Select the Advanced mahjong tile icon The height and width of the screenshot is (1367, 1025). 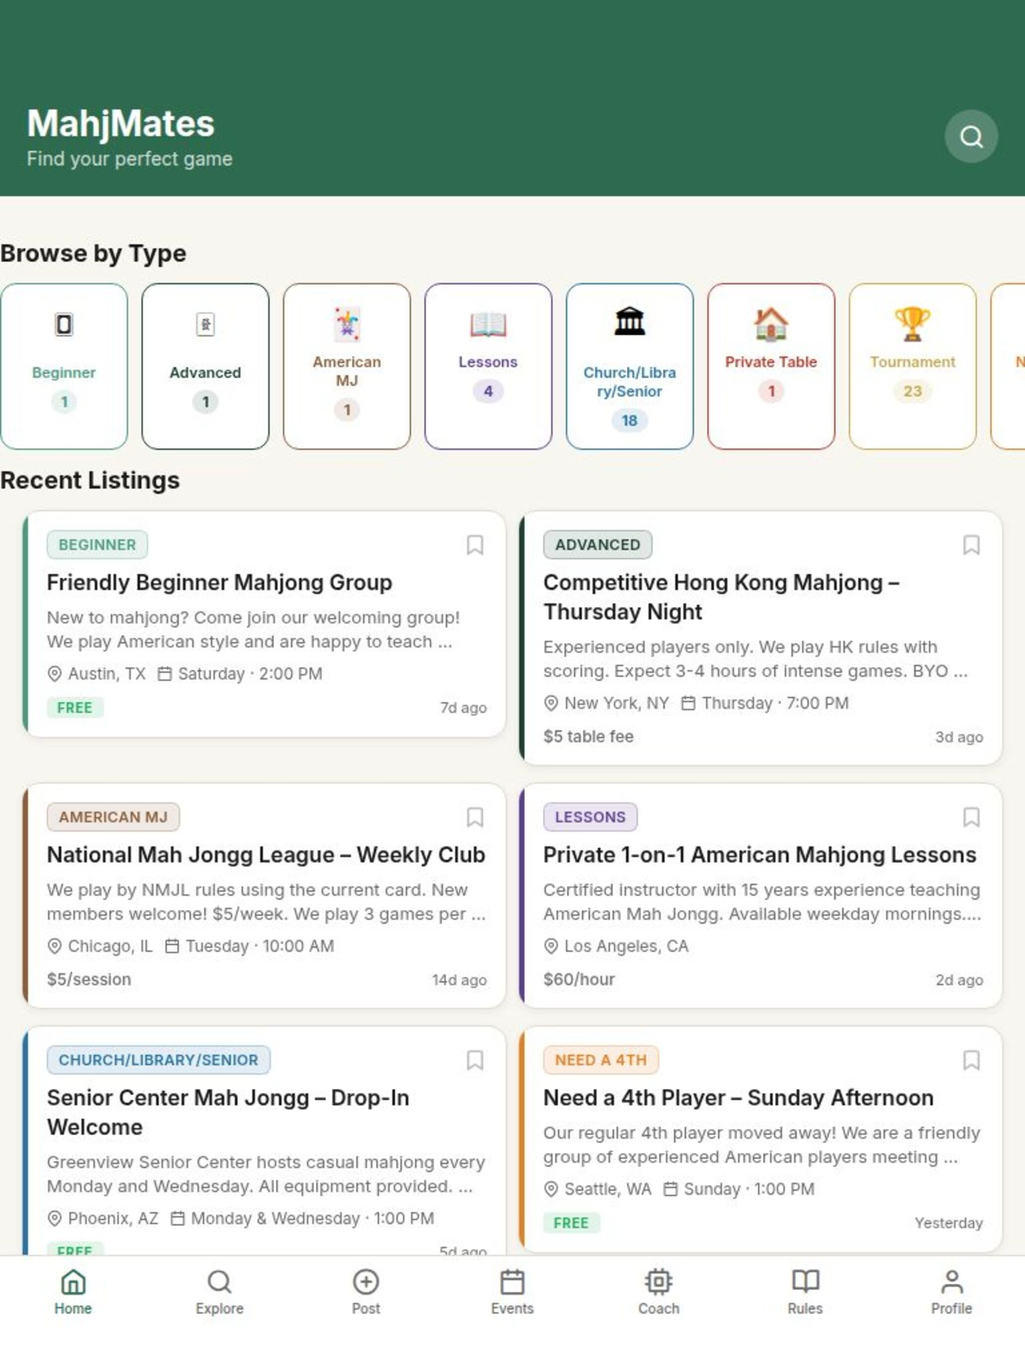205,324
